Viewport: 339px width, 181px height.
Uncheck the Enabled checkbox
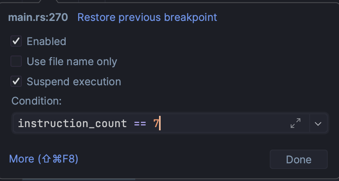click(16, 41)
